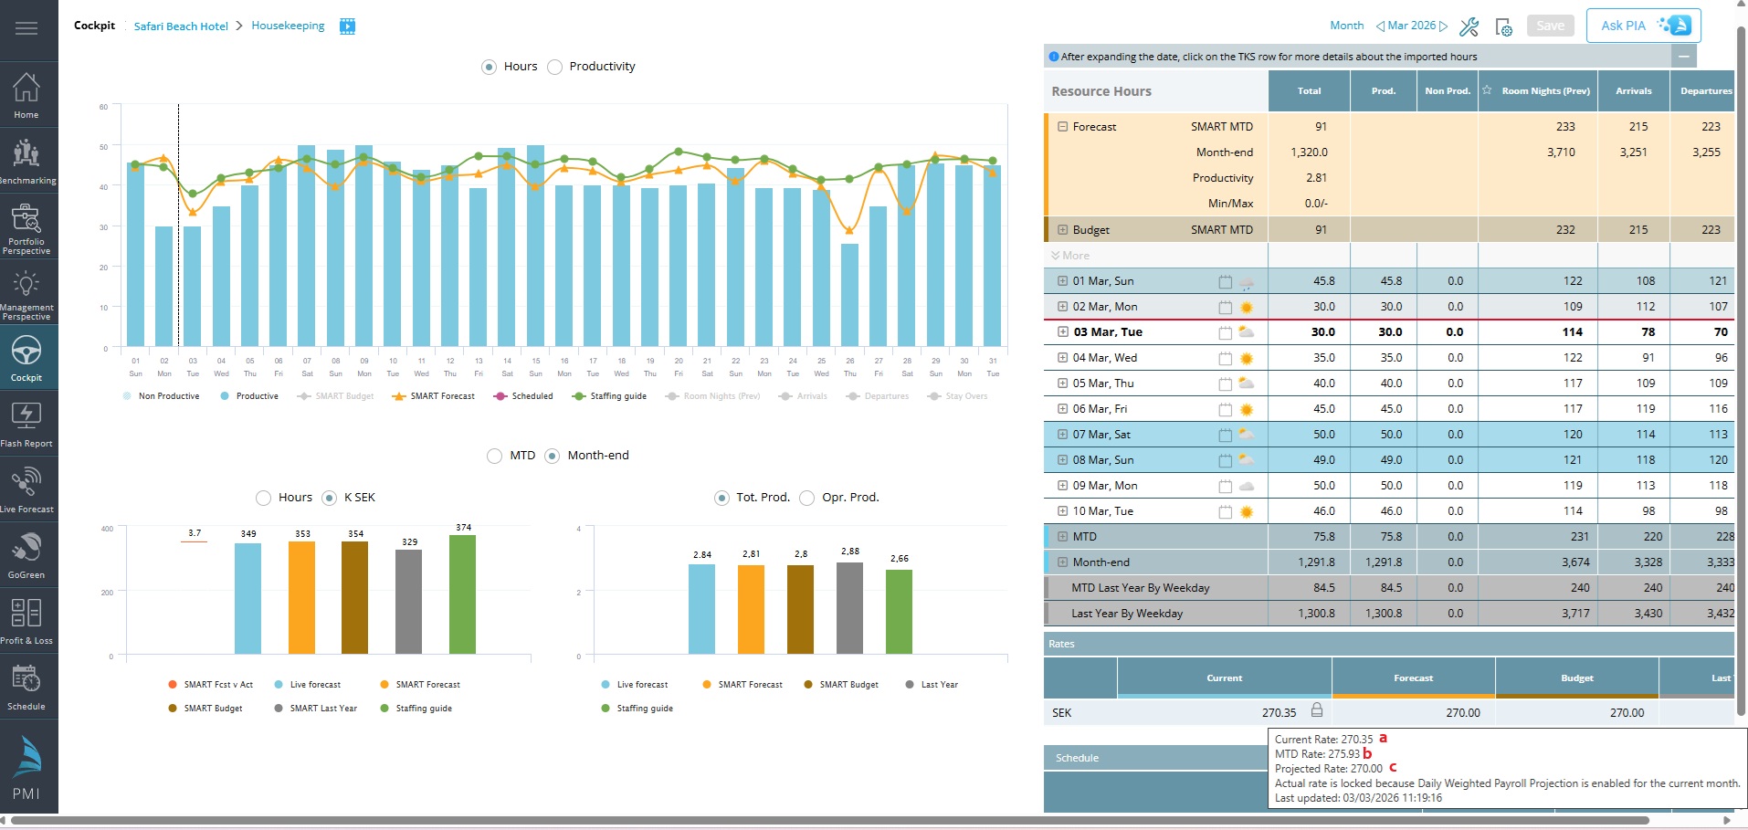1748x830 pixels.
Task: Expand the 01 Mar, Sun row
Action: pyautogui.click(x=1062, y=281)
